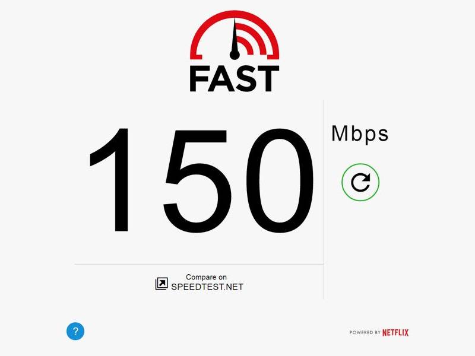Click the black needle in the FAST logo
Viewport: 475px width, 356px height.
(235, 39)
